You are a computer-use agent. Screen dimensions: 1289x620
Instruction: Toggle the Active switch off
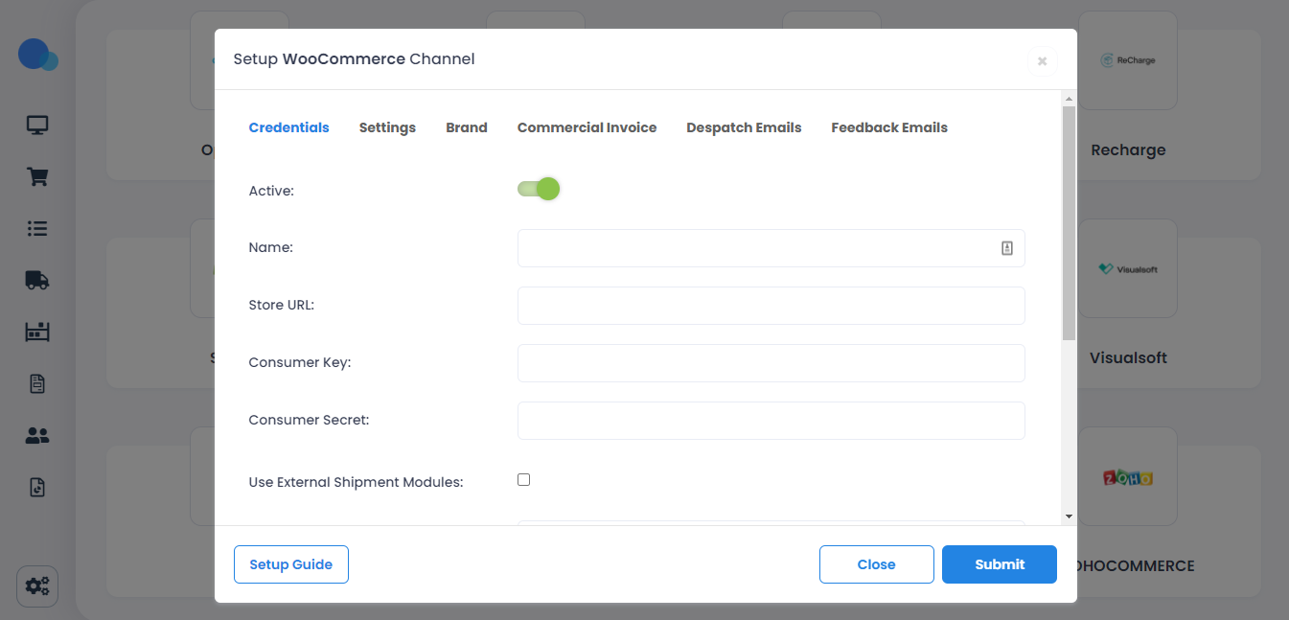[x=539, y=189]
